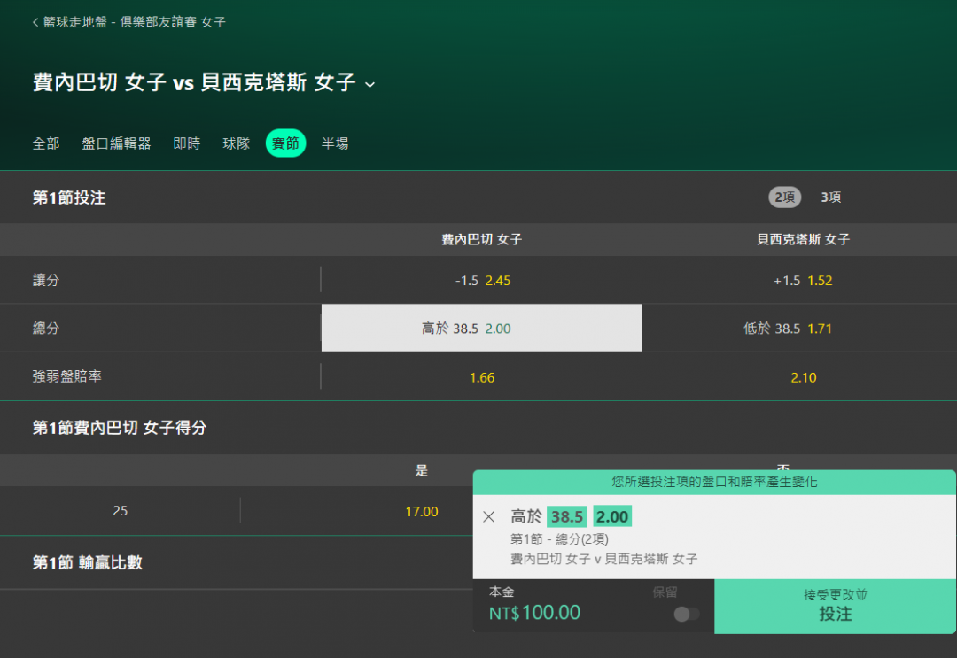Click the 讓分 row label
The image size is (957, 658).
click(46, 280)
